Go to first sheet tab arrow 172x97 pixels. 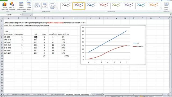pos(1,95)
